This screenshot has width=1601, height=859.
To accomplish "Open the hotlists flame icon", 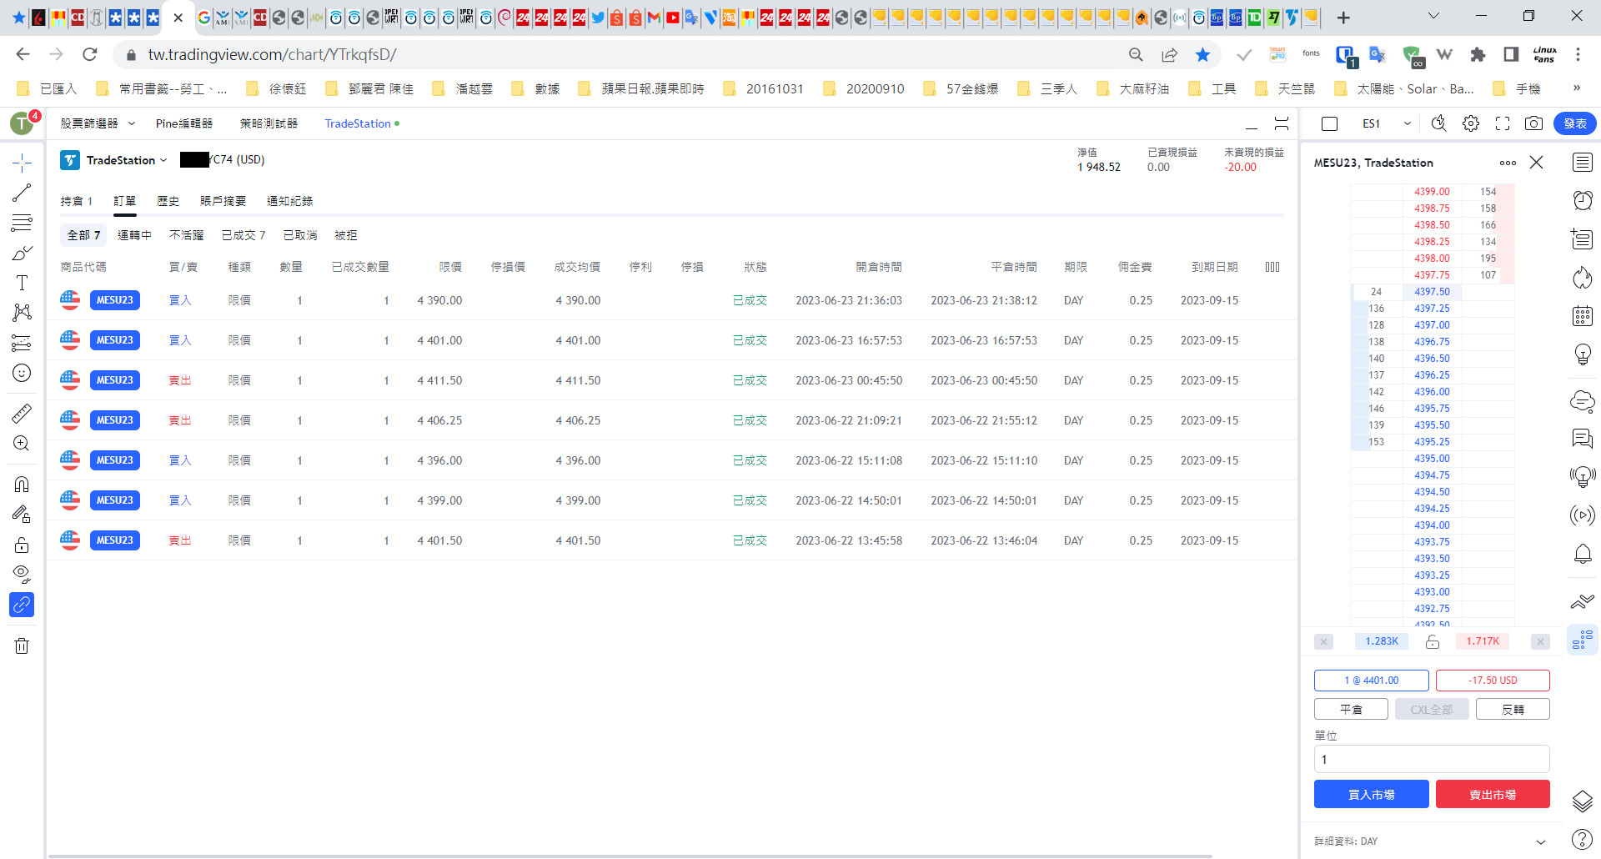I will tap(1583, 277).
